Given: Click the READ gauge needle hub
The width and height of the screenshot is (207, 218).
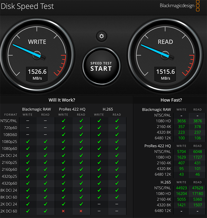Looking at the screenshot, I should click(165, 55).
